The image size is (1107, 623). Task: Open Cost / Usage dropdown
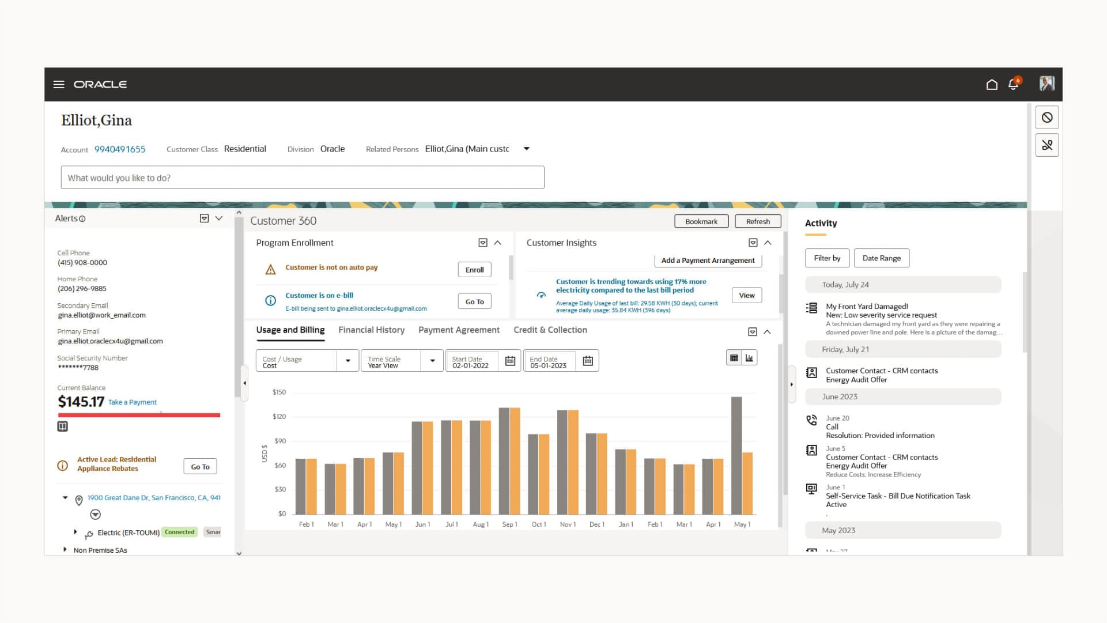point(347,361)
